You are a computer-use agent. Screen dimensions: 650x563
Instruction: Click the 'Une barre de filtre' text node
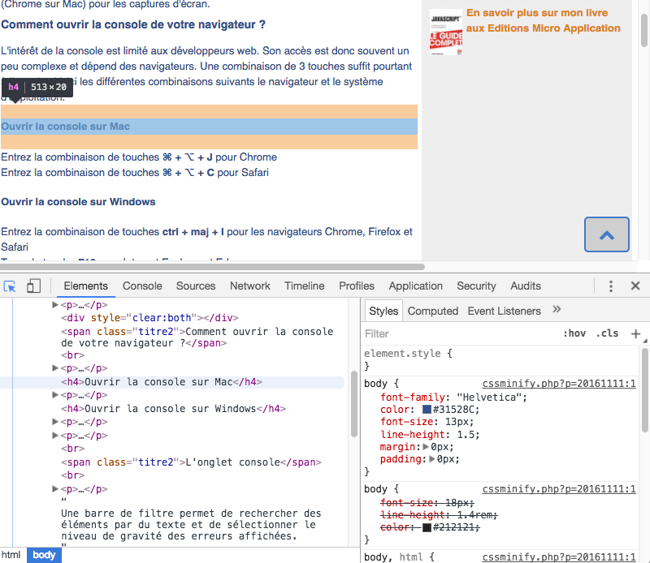[191, 525]
